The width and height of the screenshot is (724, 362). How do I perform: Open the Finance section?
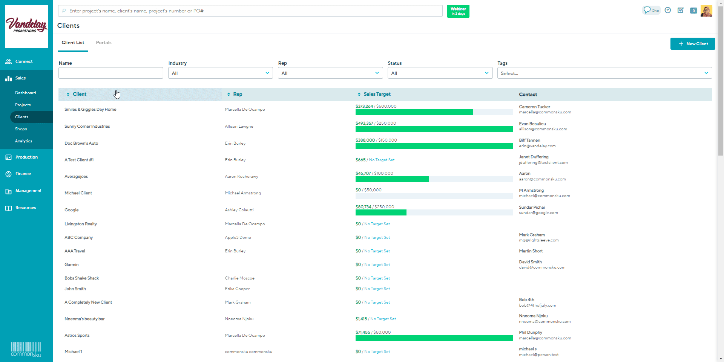[23, 174]
